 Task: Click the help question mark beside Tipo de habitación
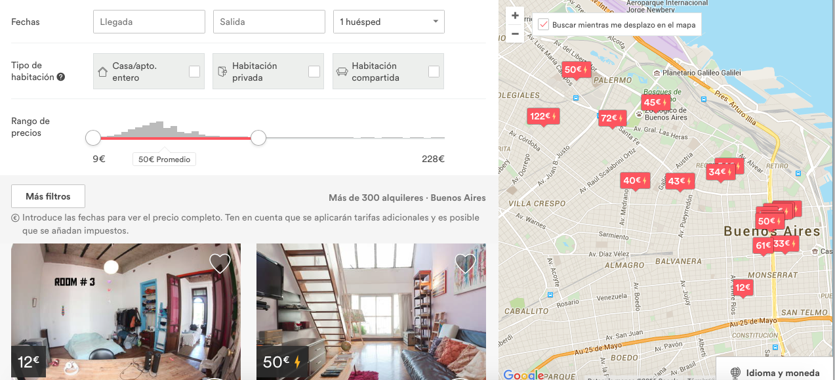coord(61,77)
